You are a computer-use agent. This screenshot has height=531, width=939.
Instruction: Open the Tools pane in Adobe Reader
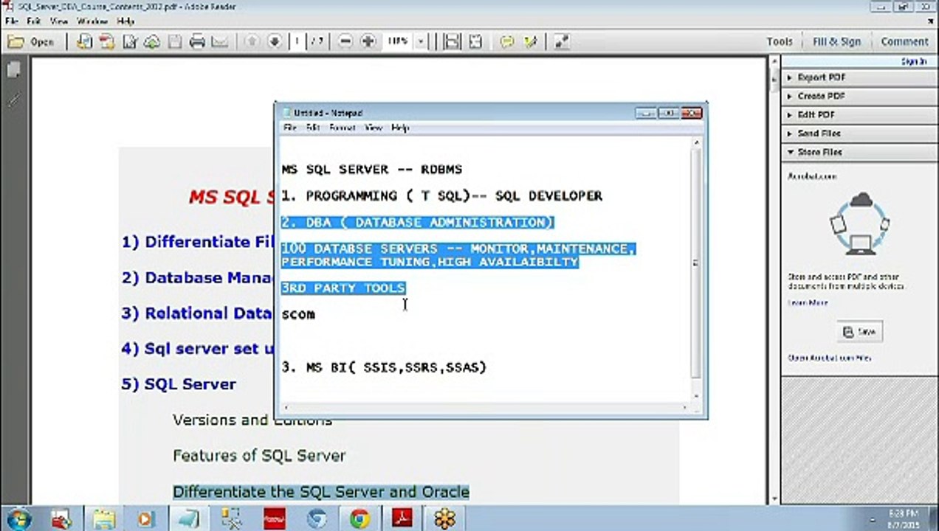point(779,42)
